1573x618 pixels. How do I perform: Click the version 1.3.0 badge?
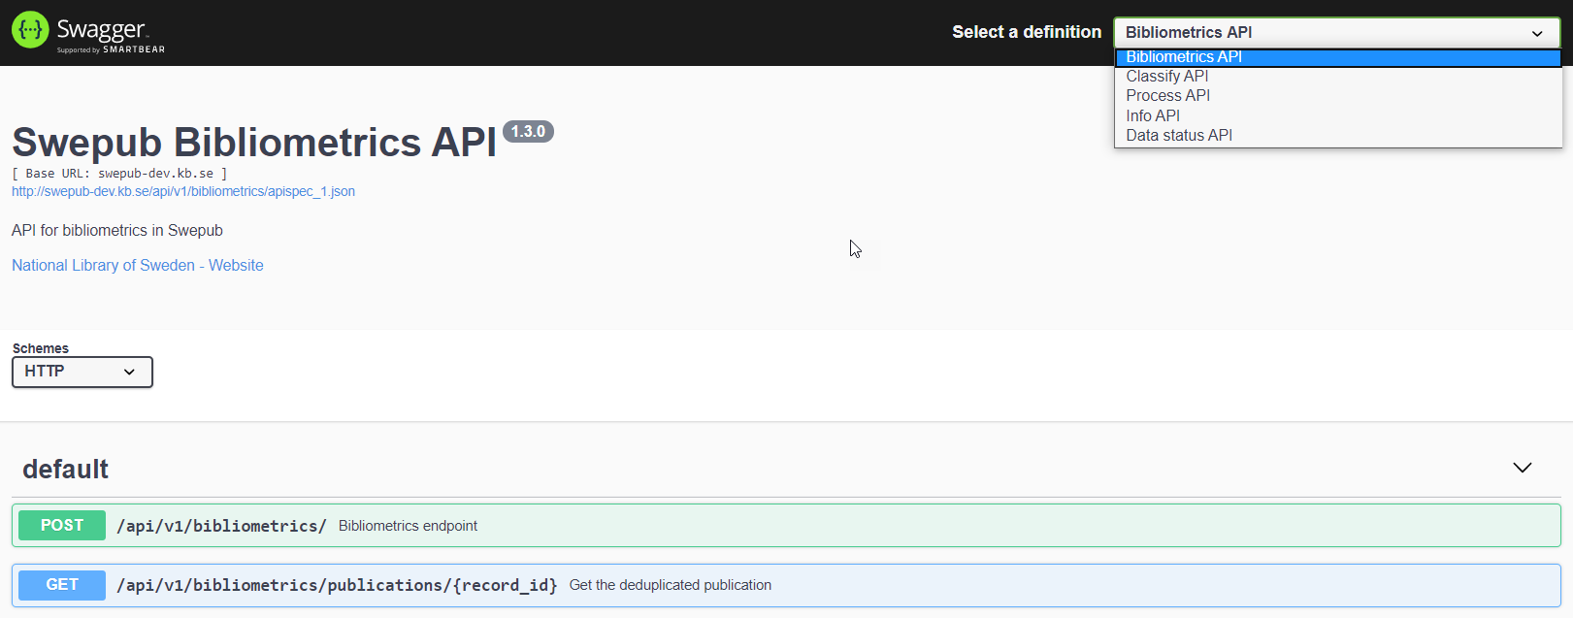pyautogui.click(x=528, y=131)
